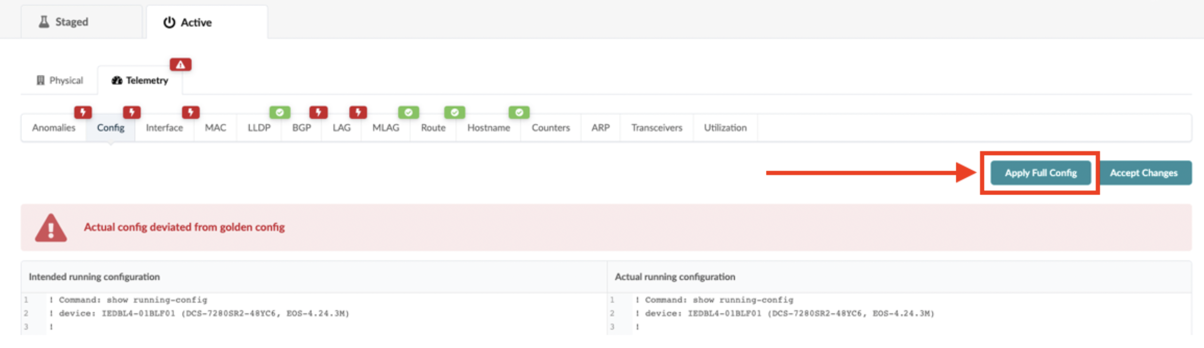Select the Anomalies telemetry tab
Viewport: 1204px width, 348px height.
(x=54, y=128)
